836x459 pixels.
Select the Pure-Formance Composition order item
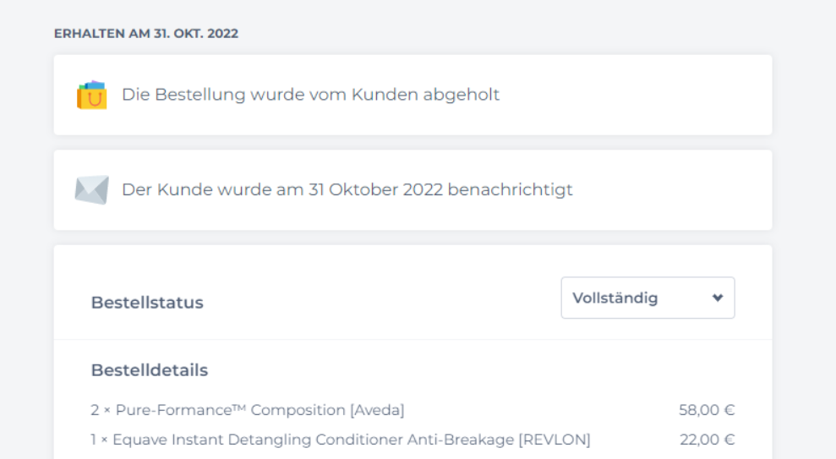[248, 410]
